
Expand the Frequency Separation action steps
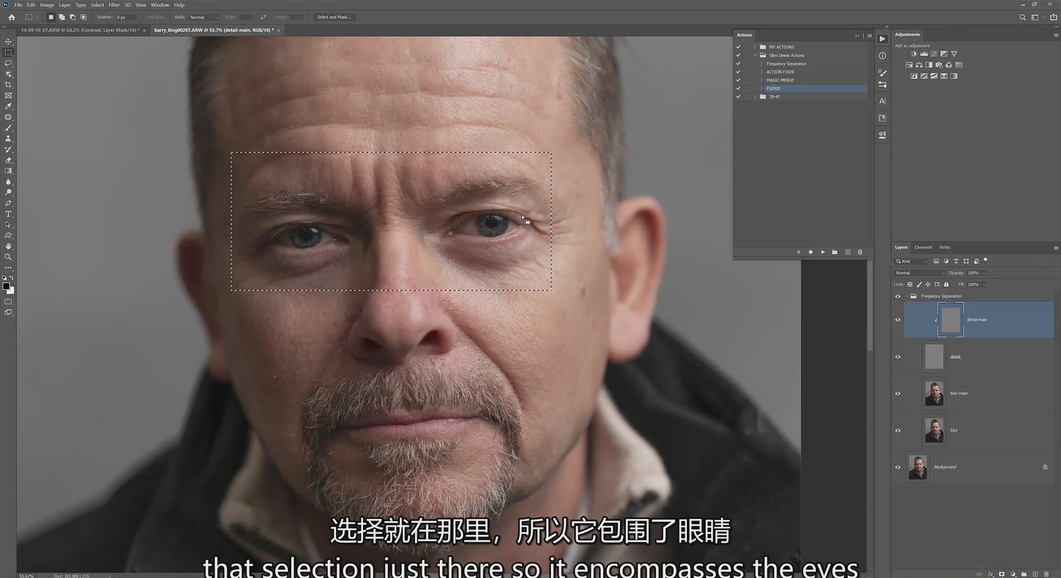(761, 63)
